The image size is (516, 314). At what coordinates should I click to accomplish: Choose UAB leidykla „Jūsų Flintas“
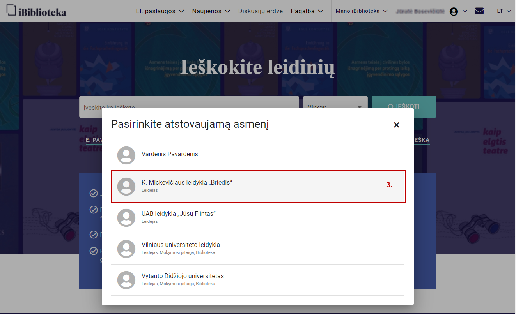(258, 218)
